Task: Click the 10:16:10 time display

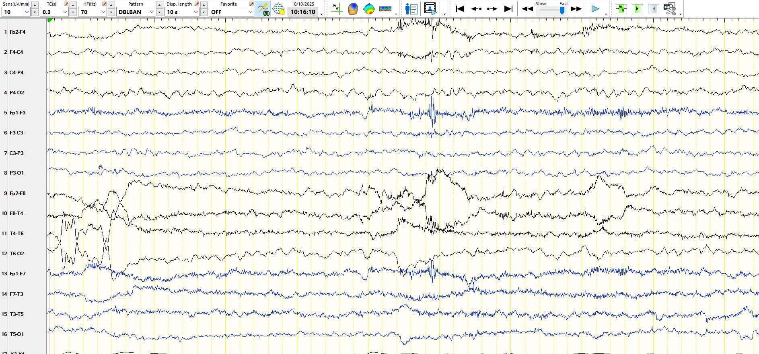Action: tap(303, 12)
